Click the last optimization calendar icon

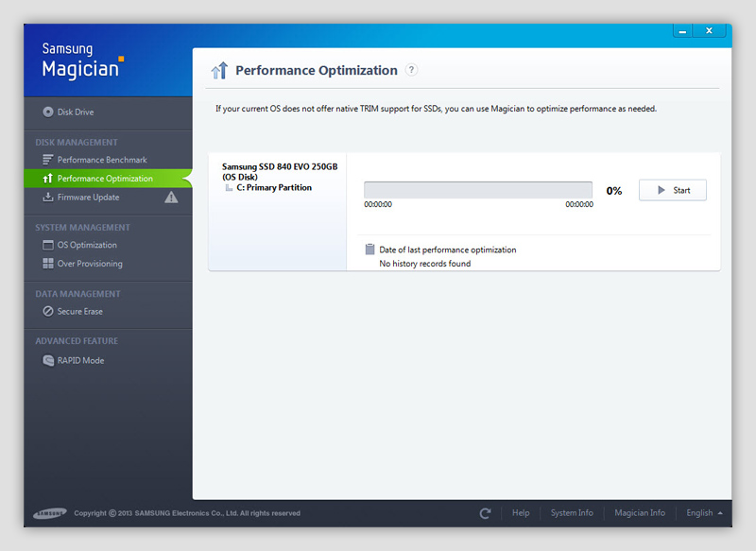point(369,250)
